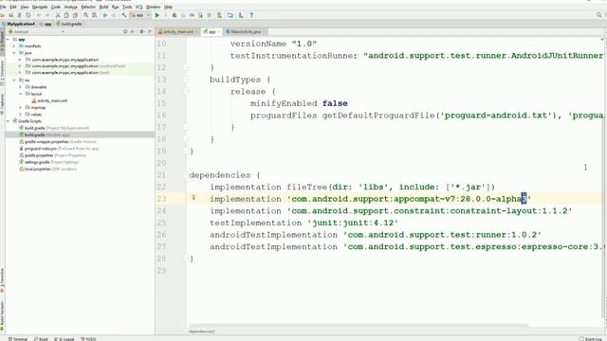
Task: Select settings.gradle in project tree
Action: point(49,162)
